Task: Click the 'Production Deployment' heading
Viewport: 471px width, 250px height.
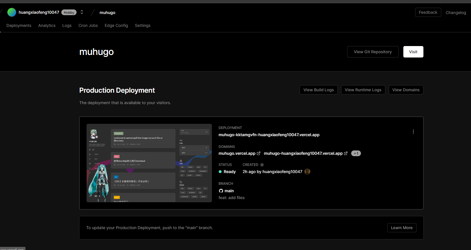Action: (117, 90)
